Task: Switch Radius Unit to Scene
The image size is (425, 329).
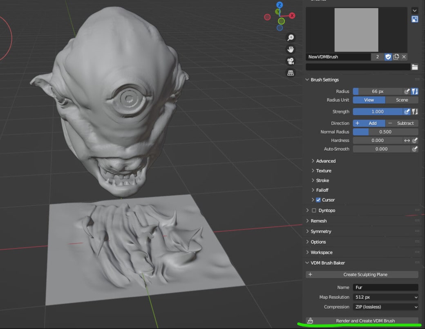Action: 402,100
